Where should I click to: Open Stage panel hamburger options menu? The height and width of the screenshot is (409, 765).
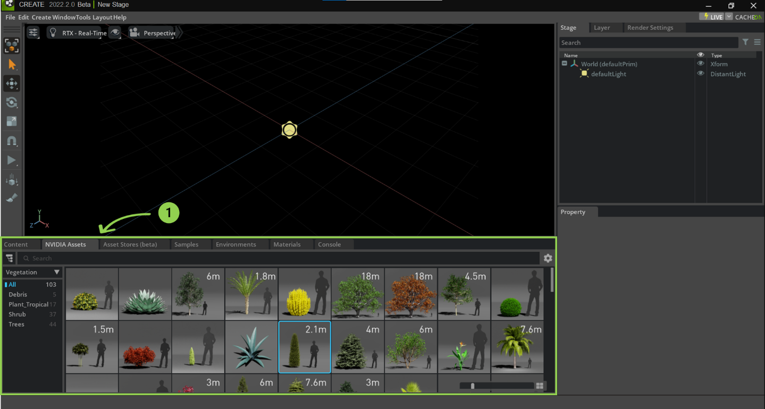click(757, 42)
